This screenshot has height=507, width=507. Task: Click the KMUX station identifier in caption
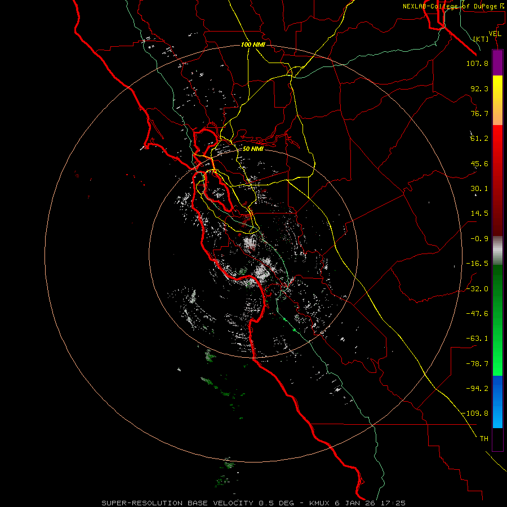click(320, 503)
